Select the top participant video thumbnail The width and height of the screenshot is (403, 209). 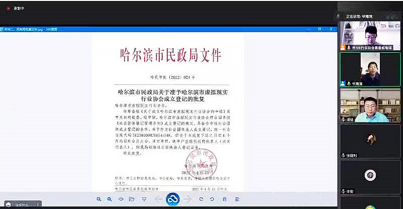[x=370, y=35]
